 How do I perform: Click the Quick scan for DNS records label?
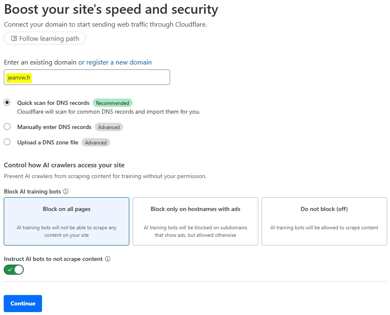53,103
